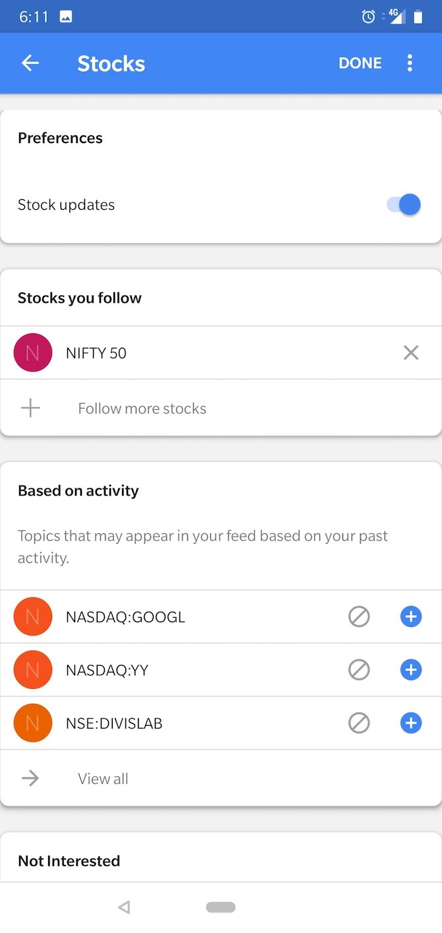Viewport: 442px width, 933px height.
Task: Remove NIFTY 50 using the X
Action: click(x=410, y=352)
